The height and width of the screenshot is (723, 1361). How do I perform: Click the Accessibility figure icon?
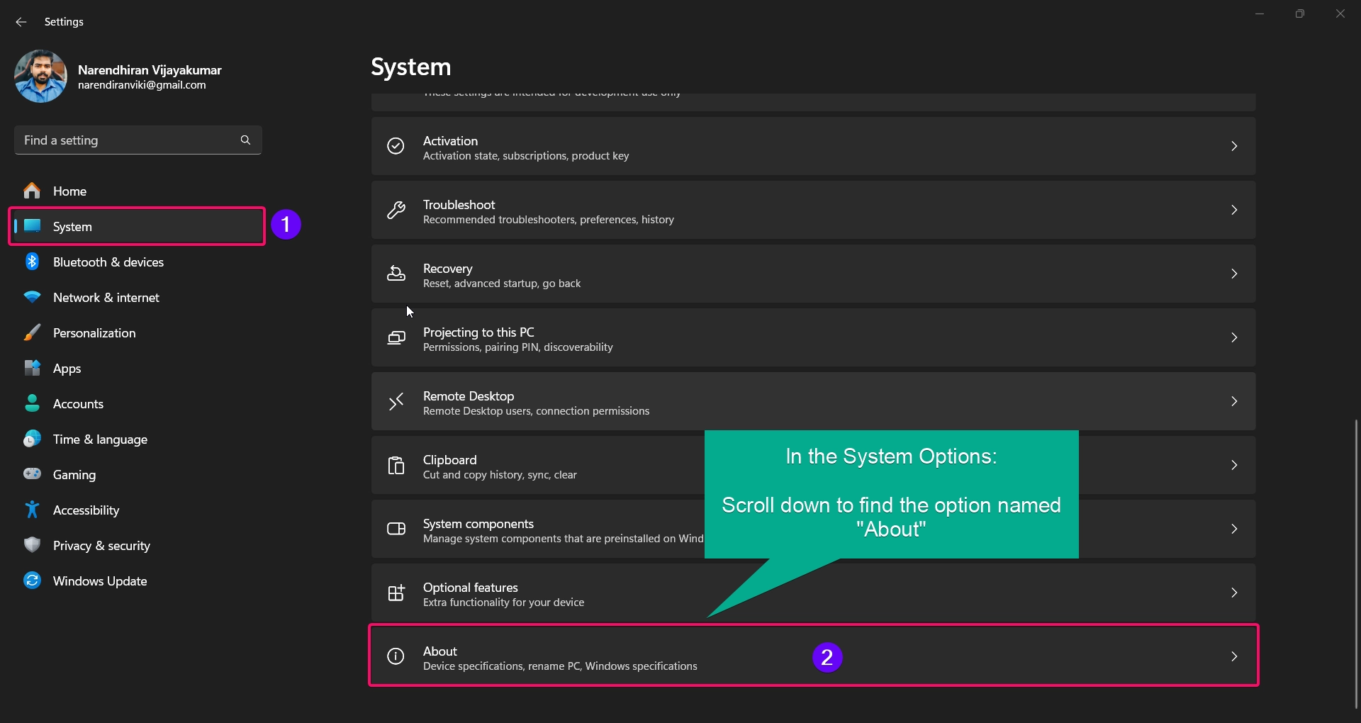click(x=32, y=509)
